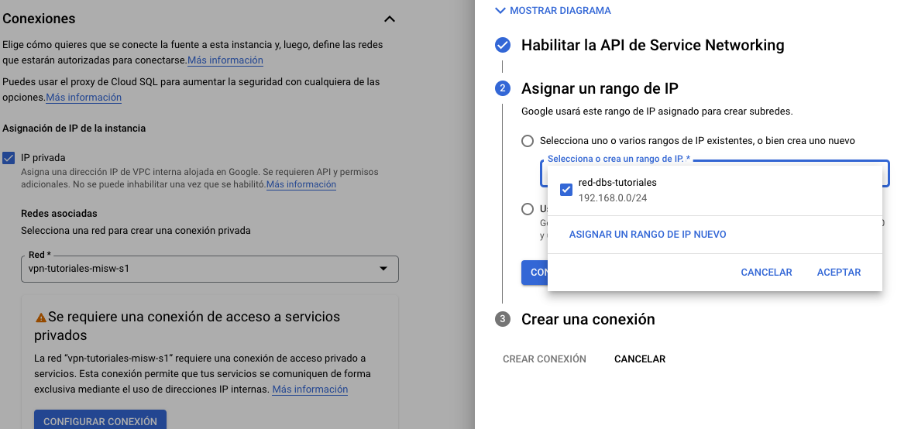Uncheck the red-dbs-tutoriales IP range checkbox

tap(566, 190)
